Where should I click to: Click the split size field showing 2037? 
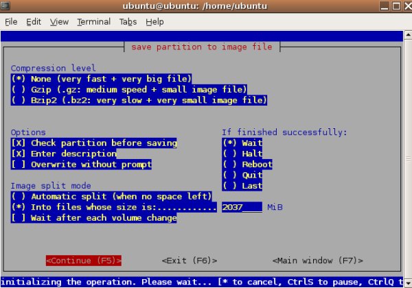point(241,207)
